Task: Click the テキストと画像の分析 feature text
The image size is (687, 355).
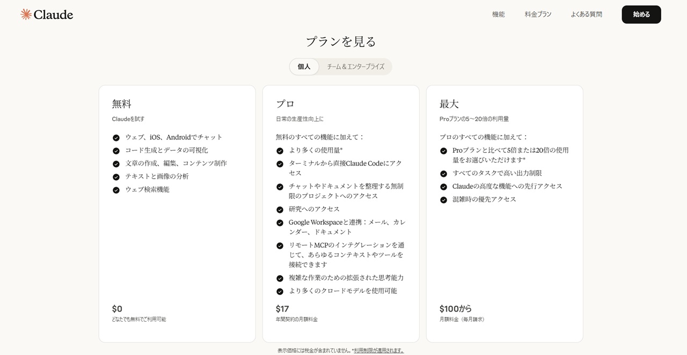Action: point(157,176)
